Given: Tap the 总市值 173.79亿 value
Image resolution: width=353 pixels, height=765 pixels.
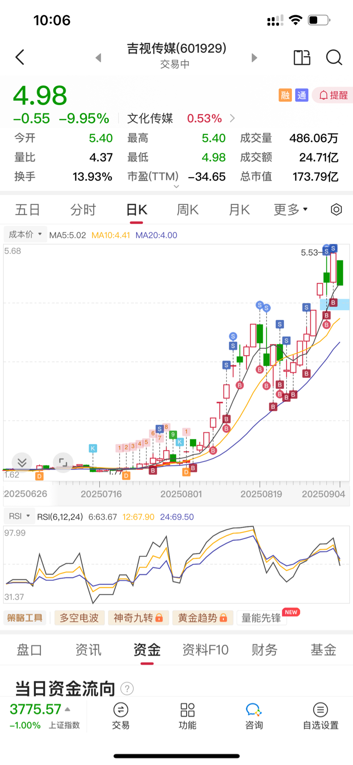Looking at the screenshot, I should pyautogui.click(x=315, y=177).
